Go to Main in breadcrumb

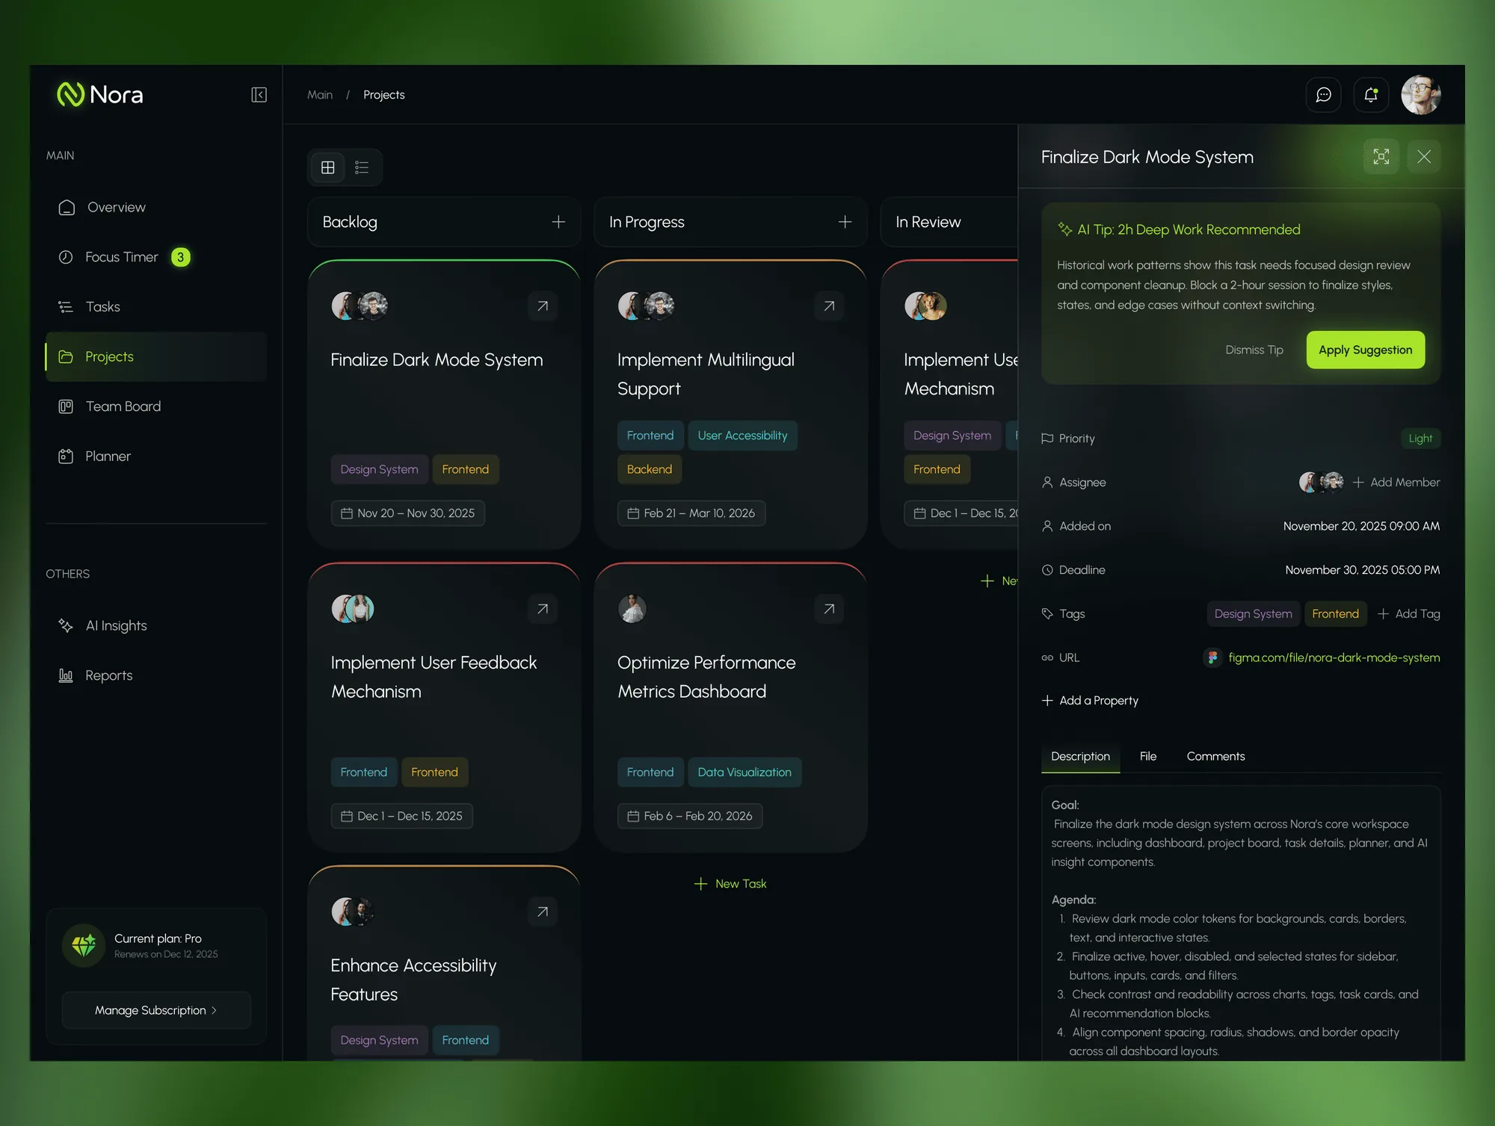point(320,95)
